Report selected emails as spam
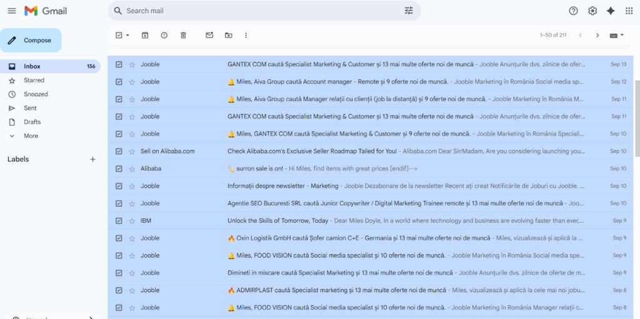Viewport: 640px width, 319px height. point(164,36)
